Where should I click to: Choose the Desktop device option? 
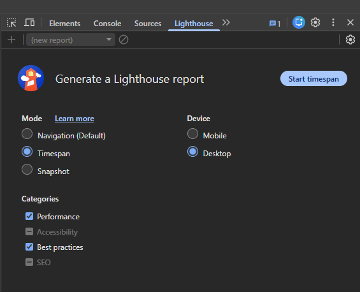[x=192, y=152]
